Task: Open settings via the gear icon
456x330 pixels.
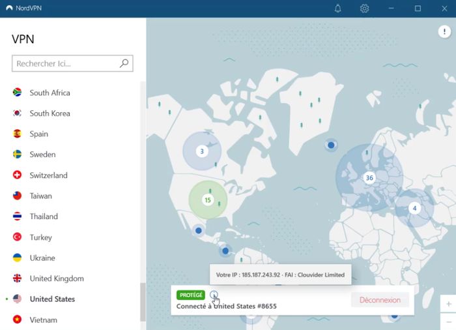Action: (x=364, y=8)
